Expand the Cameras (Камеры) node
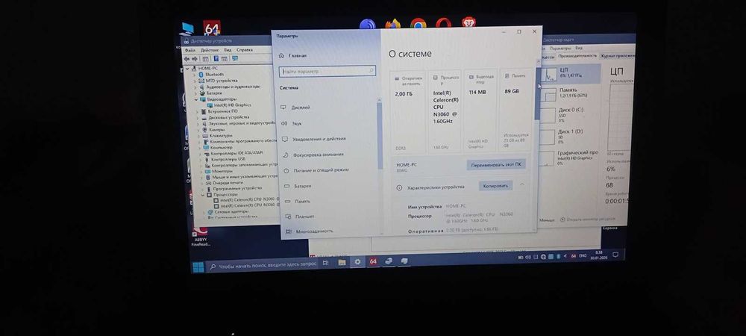Viewport: 746px width, 336px height. point(198,129)
